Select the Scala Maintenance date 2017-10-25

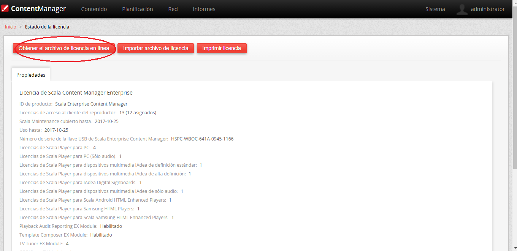click(x=107, y=122)
